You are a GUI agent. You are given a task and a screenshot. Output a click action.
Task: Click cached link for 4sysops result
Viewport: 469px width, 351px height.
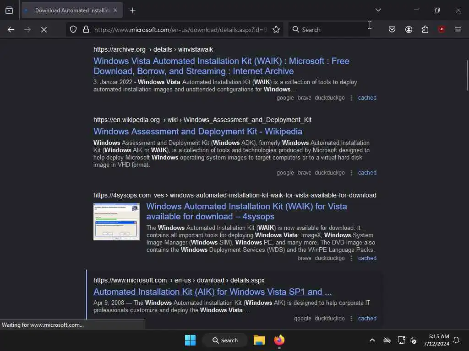click(367, 258)
